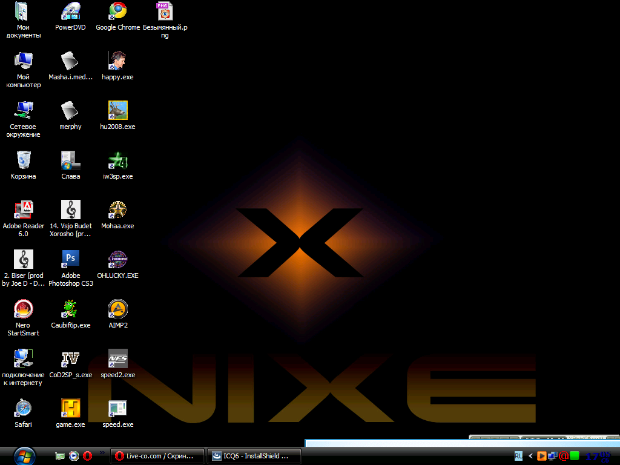Image resolution: width=620 pixels, height=465 pixels.
Task: Select the Безымянный.png file
Action: (164, 11)
